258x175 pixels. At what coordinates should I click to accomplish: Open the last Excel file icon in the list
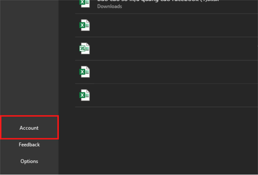point(84,95)
